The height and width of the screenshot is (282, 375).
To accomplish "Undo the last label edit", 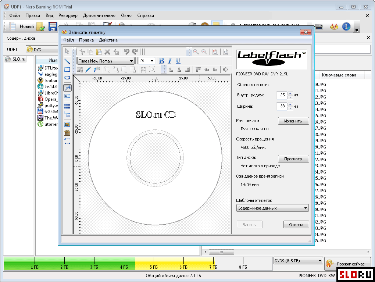I will (126, 52).
